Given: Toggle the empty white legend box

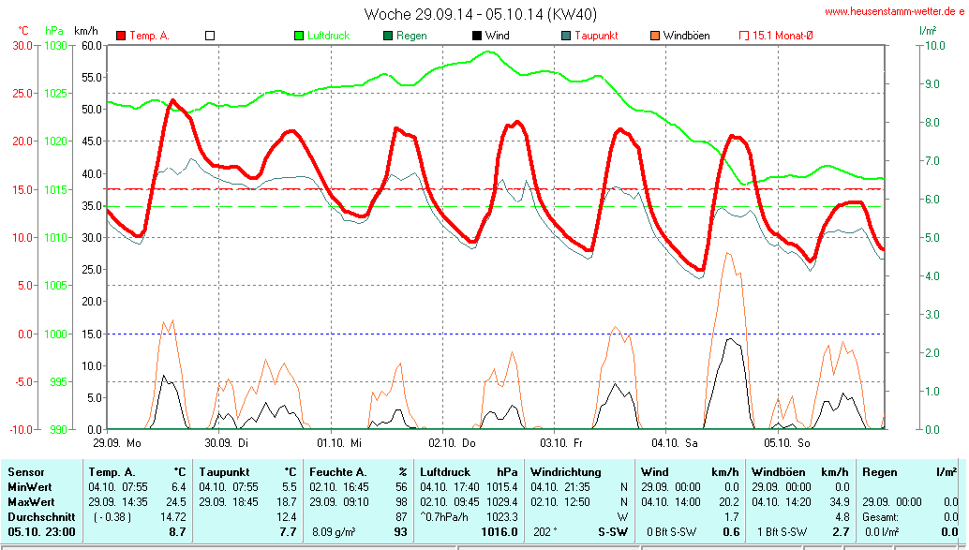Looking at the screenshot, I should click(x=210, y=36).
